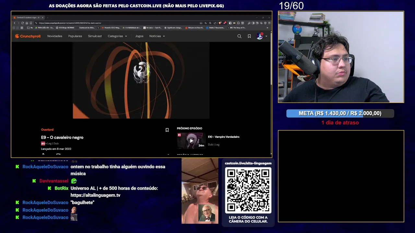415x233 pixels.
Task: Open the browser home page icon
Action: point(27,23)
